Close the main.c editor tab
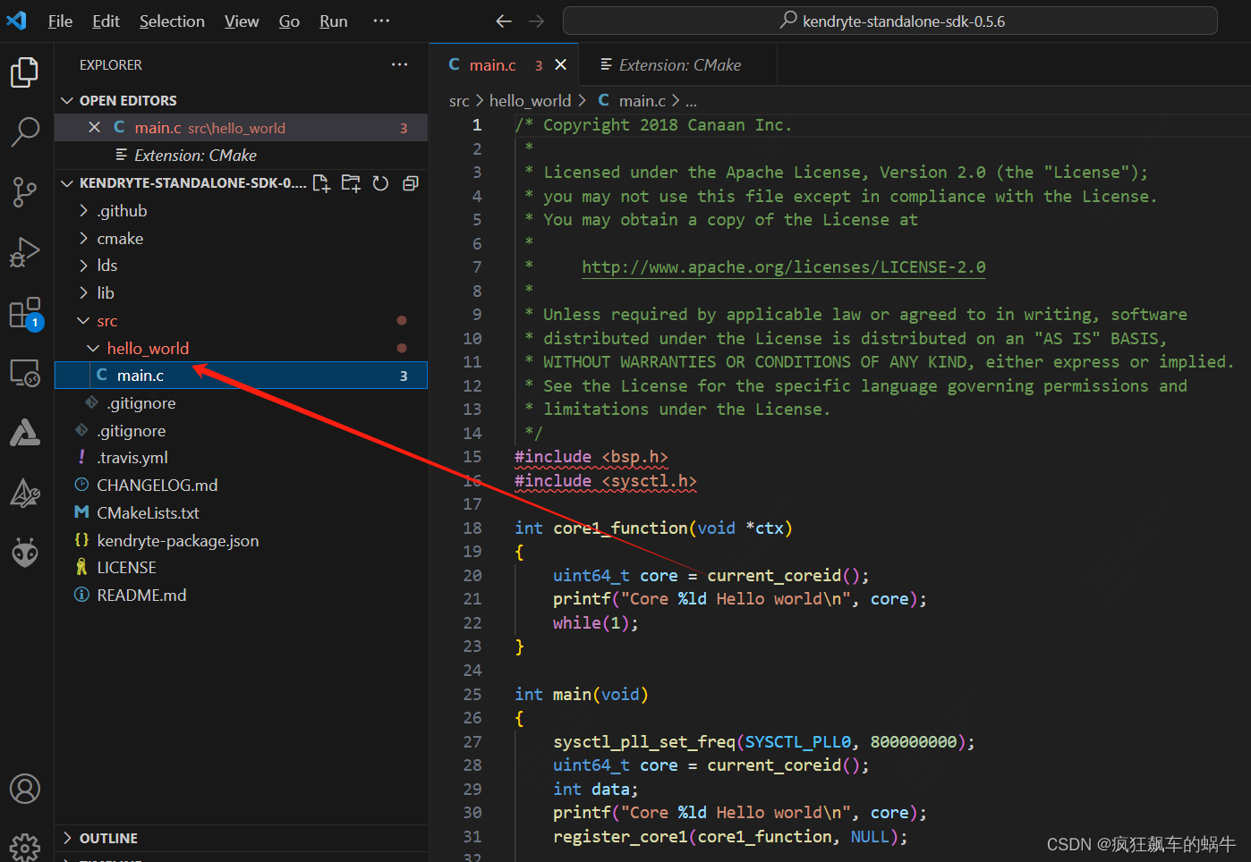Viewport: 1251px width, 862px height. [x=561, y=64]
